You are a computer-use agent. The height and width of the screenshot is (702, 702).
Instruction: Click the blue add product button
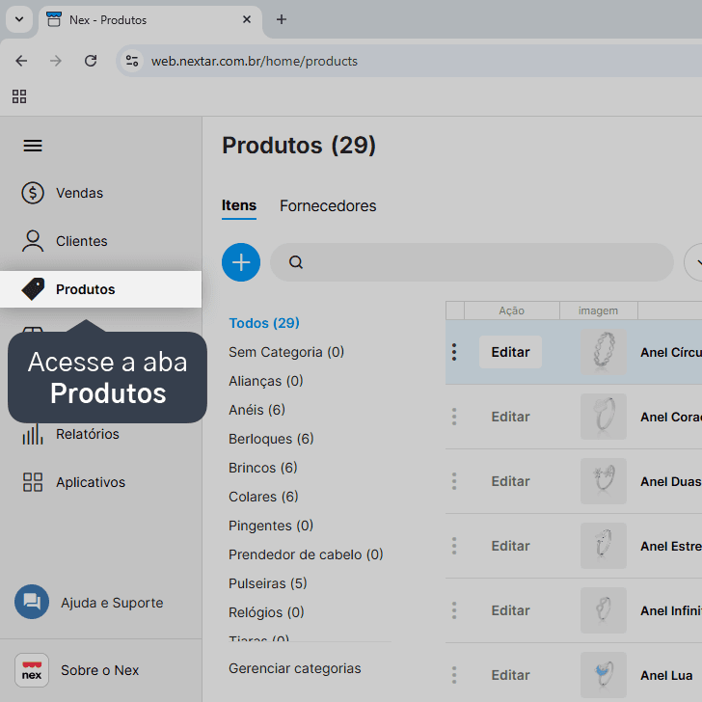[241, 262]
